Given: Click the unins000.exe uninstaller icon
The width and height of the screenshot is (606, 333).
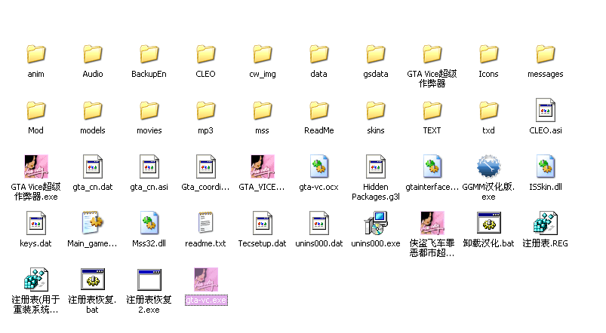Looking at the screenshot, I should point(376,223).
